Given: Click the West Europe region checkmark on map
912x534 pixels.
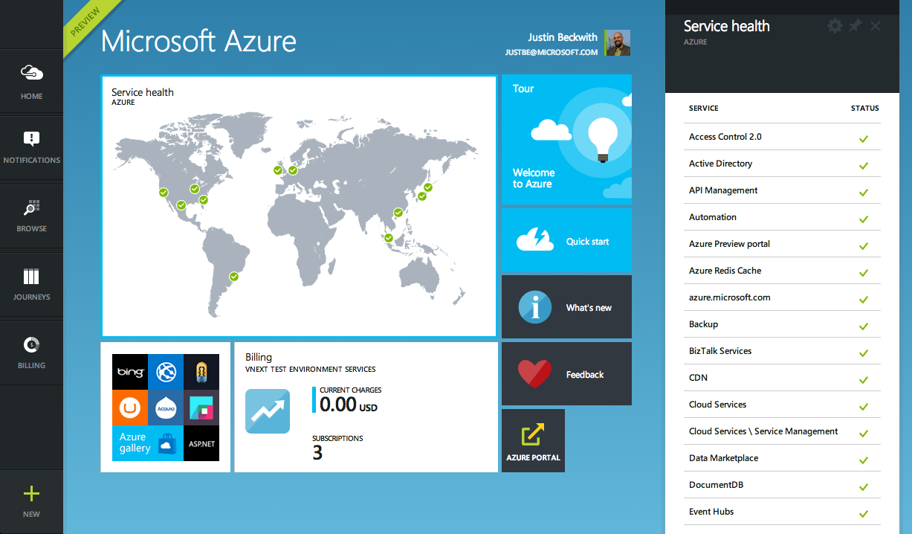Looking at the screenshot, I should [293, 170].
